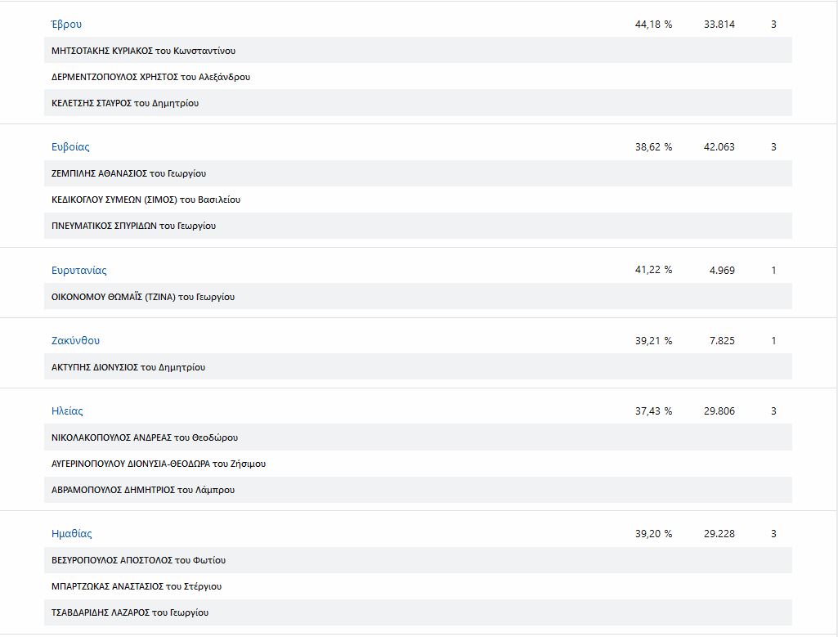
Task: Click the ΠΝΕΥΜΑΤΙΚΟΣ ΣΠΥΡΙΔΩΝ candidate row
Action: [133, 226]
